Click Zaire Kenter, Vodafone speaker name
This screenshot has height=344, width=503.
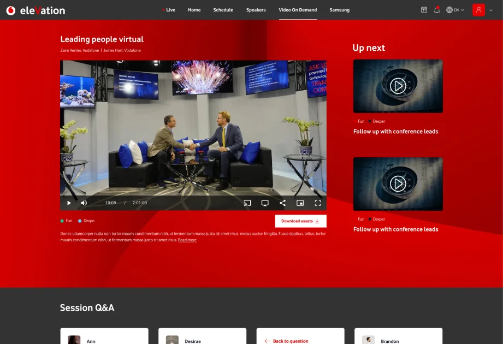pos(80,50)
